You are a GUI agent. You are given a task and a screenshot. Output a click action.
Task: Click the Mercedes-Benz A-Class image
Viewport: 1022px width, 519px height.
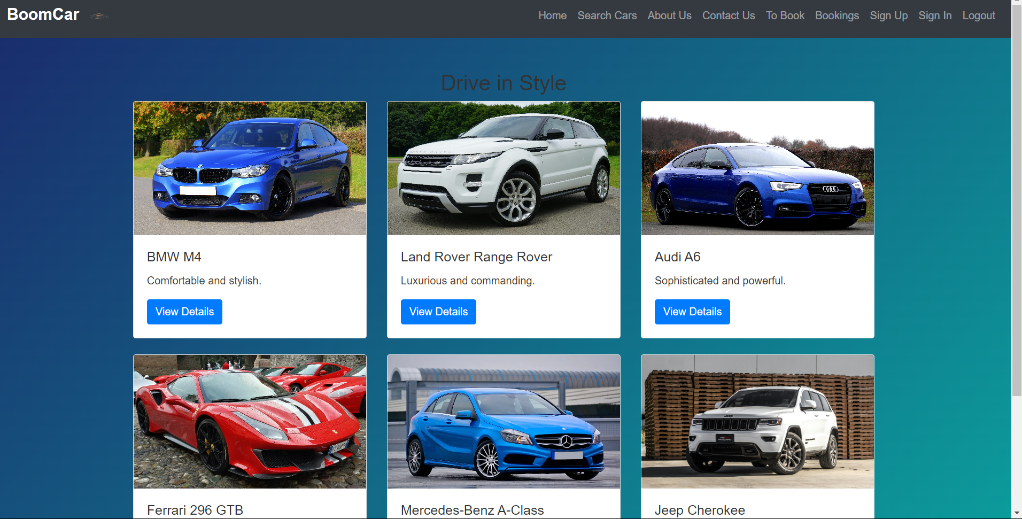[504, 422]
